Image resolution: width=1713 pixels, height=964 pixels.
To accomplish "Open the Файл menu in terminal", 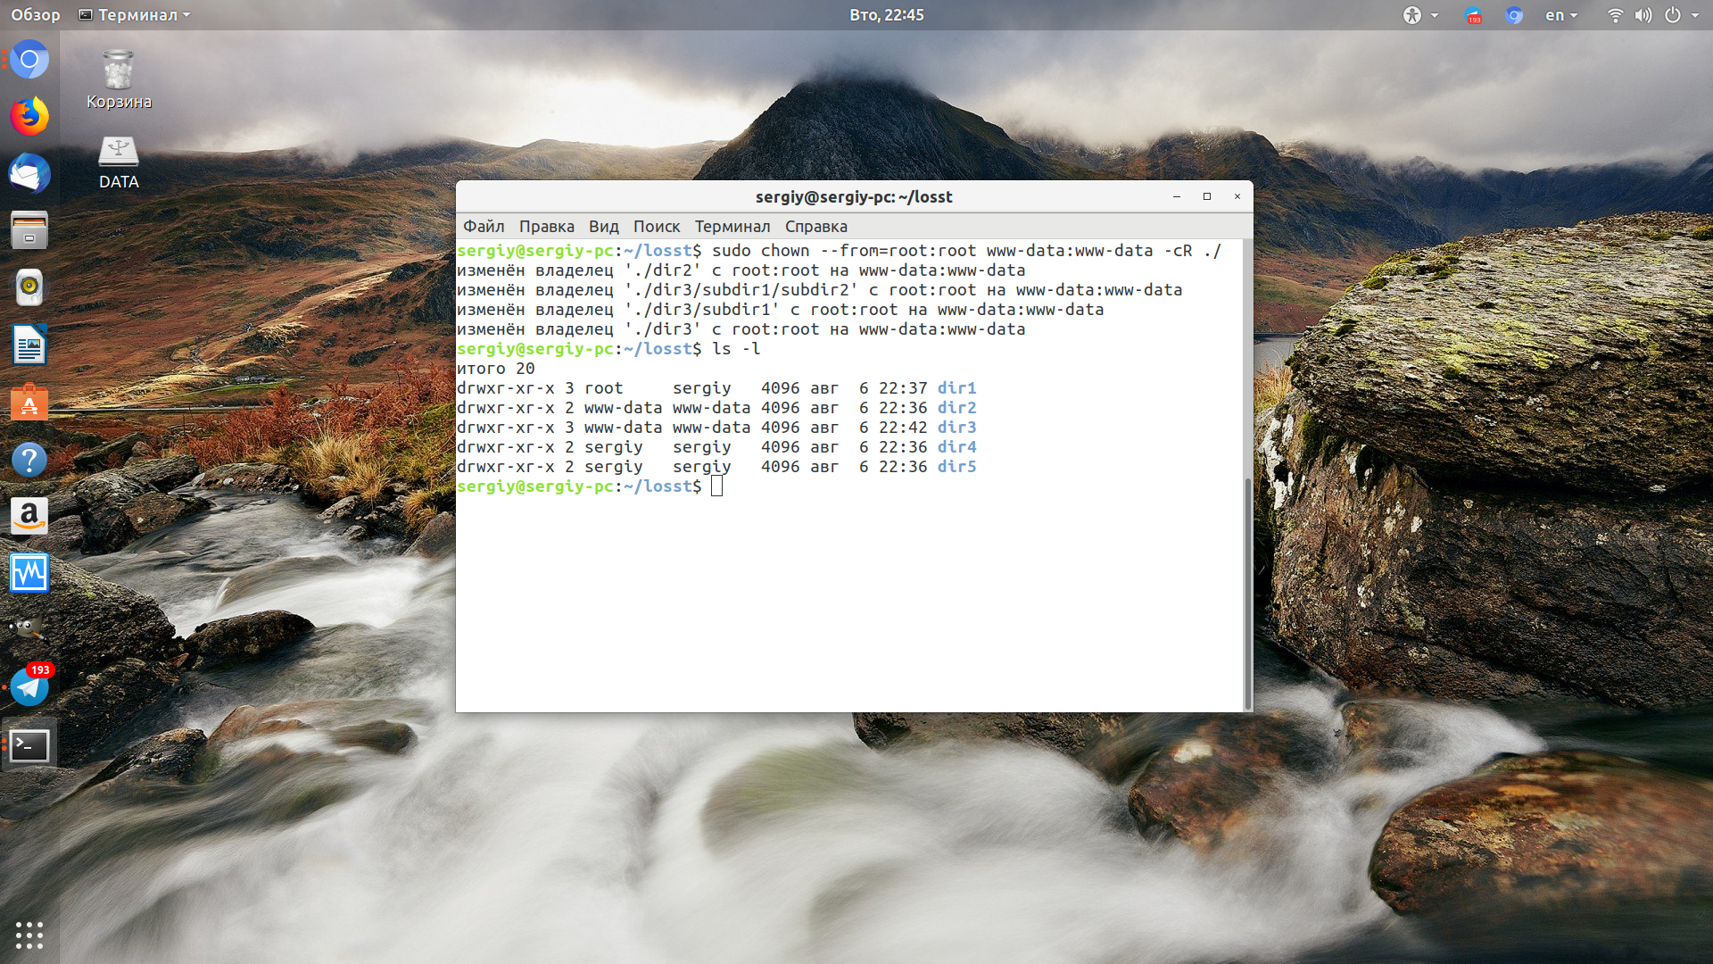I will pos(484,227).
